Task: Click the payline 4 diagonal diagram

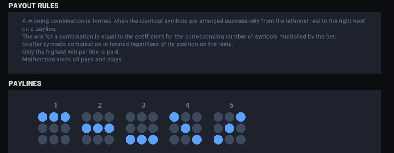Action: coord(186,128)
